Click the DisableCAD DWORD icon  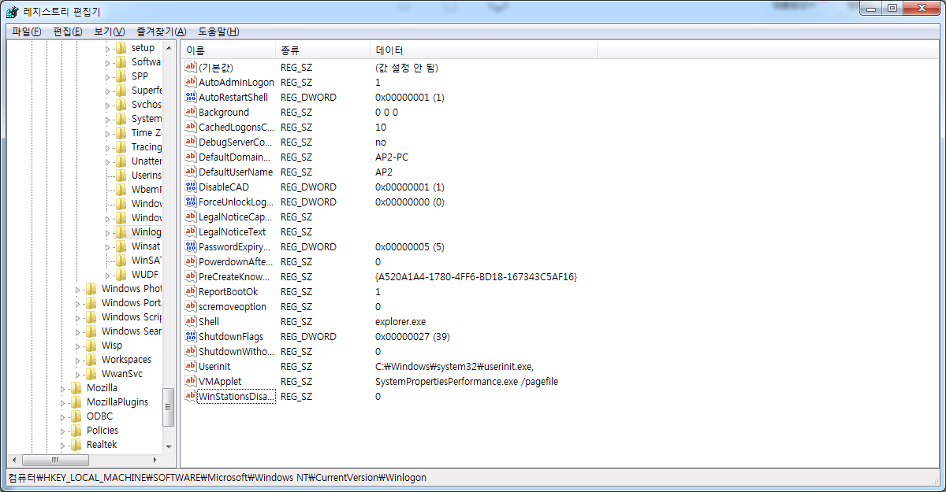tap(190, 187)
